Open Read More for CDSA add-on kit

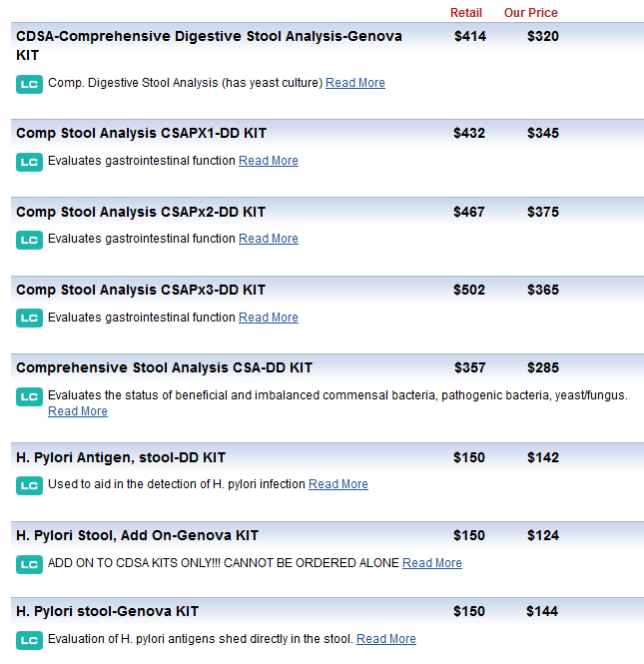(431, 563)
